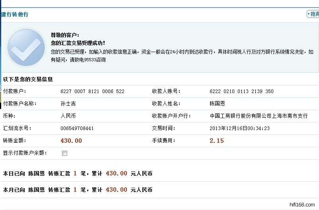The height and width of the screenshot is (210, 319).
Task: Click payer account number 6227 0007 8121 0006 522
Action: [x=92, y=91]
